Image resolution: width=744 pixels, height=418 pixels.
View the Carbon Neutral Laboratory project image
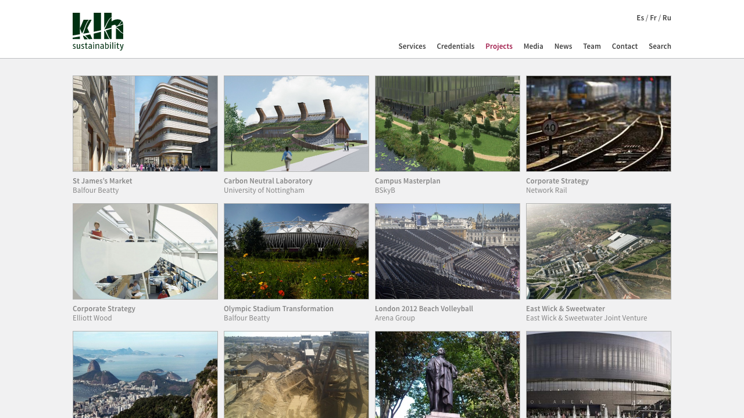pos(296,124)
